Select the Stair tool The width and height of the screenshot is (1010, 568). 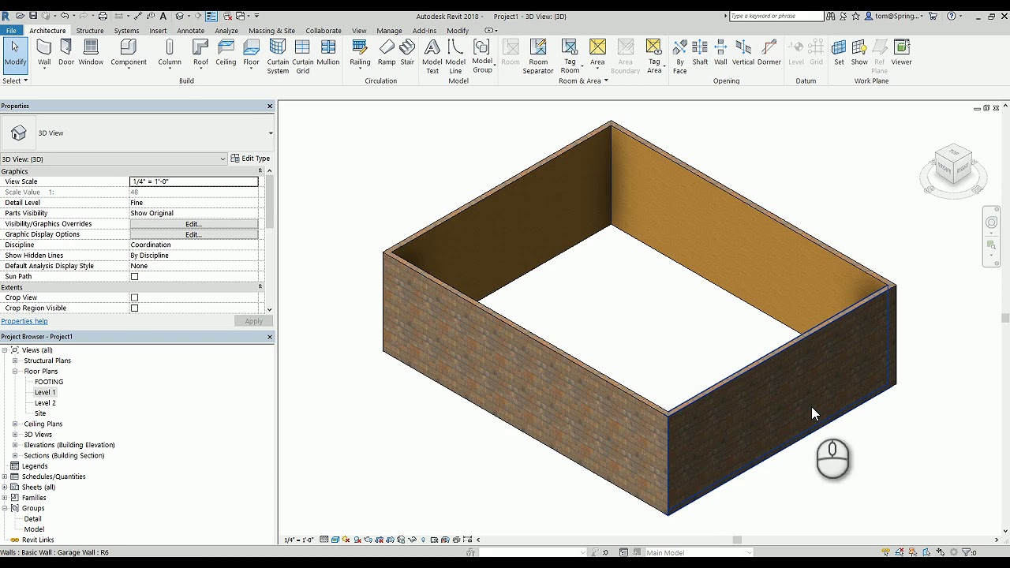[407, 53]
